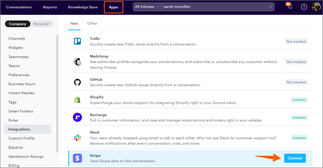Click the Slack logo icon
Image resolution: width=323 pixels, height=168 pixels.
pyautogui.click(x=77, y=138)
